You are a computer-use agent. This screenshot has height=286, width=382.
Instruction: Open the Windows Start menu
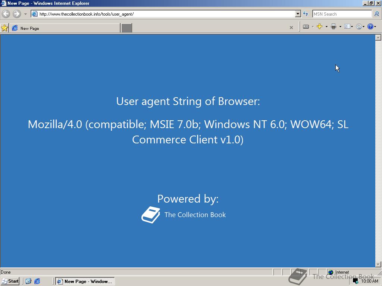[10, 281]
